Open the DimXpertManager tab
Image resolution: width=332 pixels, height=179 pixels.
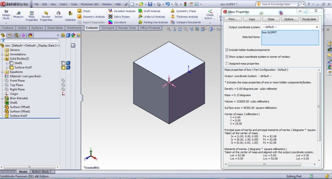(x=23, y=35)
